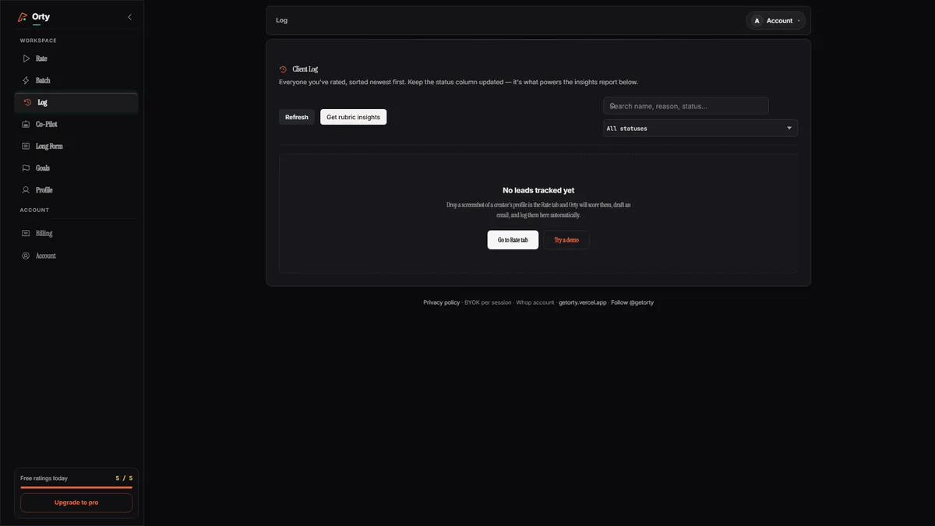935x526 pixels.
Task: Click the Orty logo icon
Action: click(23, 17)
